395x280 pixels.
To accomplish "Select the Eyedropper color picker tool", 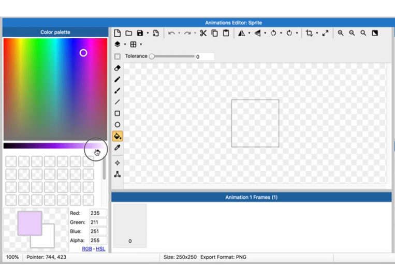I will pos(118,148).
